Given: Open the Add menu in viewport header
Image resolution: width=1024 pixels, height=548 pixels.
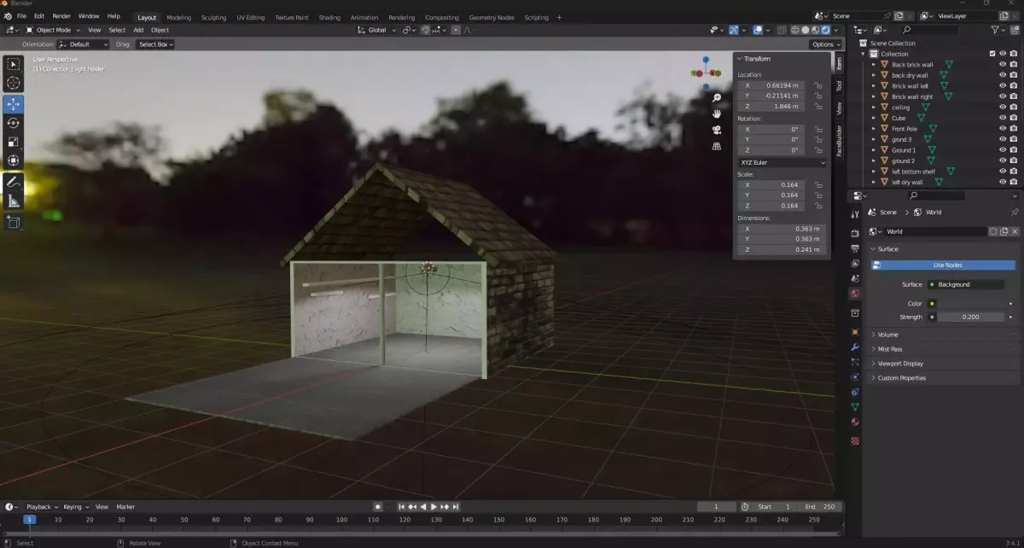Looking at the screenshot, I should (x=138, y=30).
